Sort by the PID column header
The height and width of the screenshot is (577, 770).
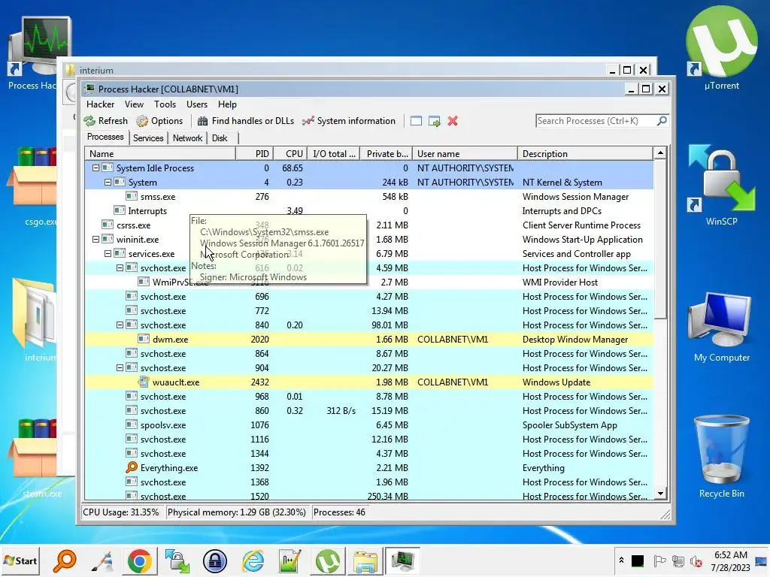coord(254,153)
